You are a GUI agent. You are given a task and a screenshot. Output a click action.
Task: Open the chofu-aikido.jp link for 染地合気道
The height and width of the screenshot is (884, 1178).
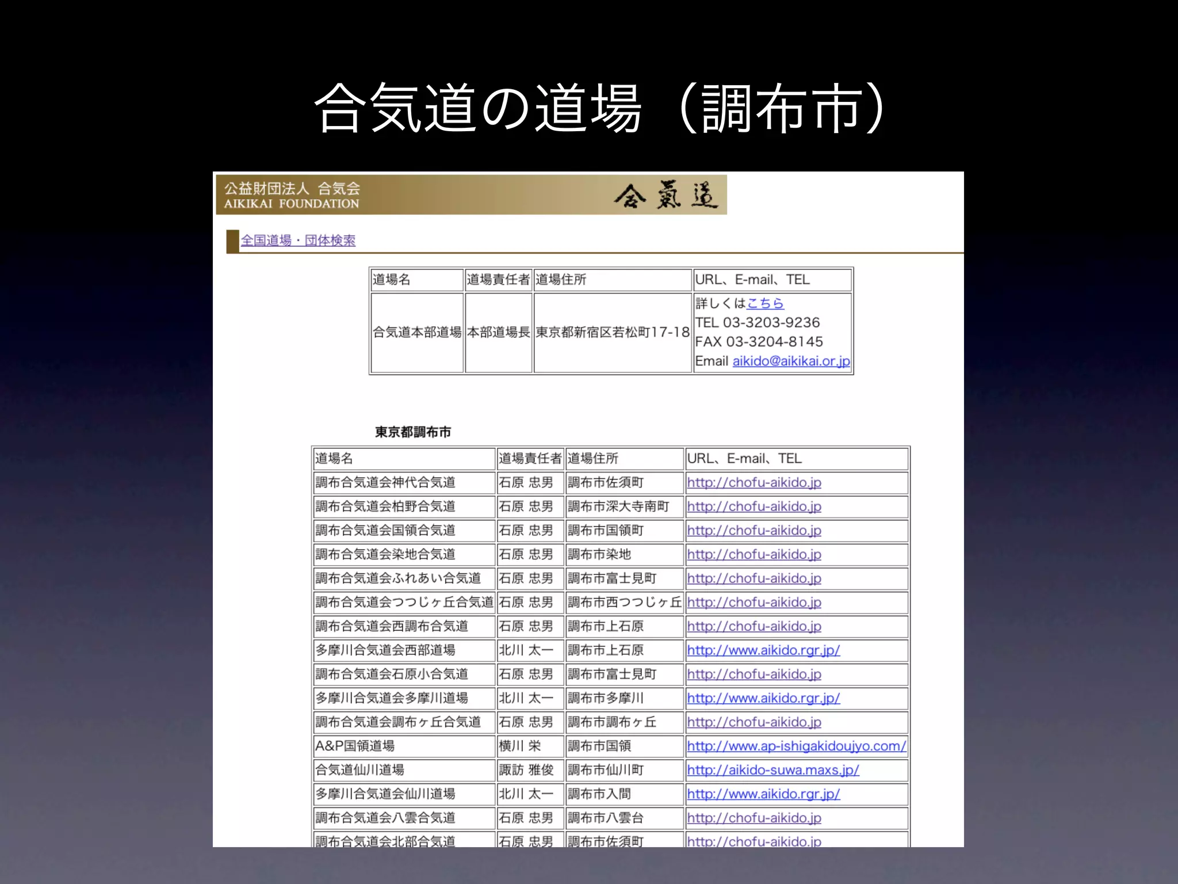pyautogui.click(x=754, y=555)
